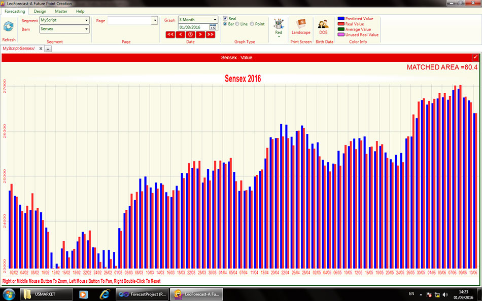Click the Refresh icon
Screen dimensions: 482x301
pos(8,26)
